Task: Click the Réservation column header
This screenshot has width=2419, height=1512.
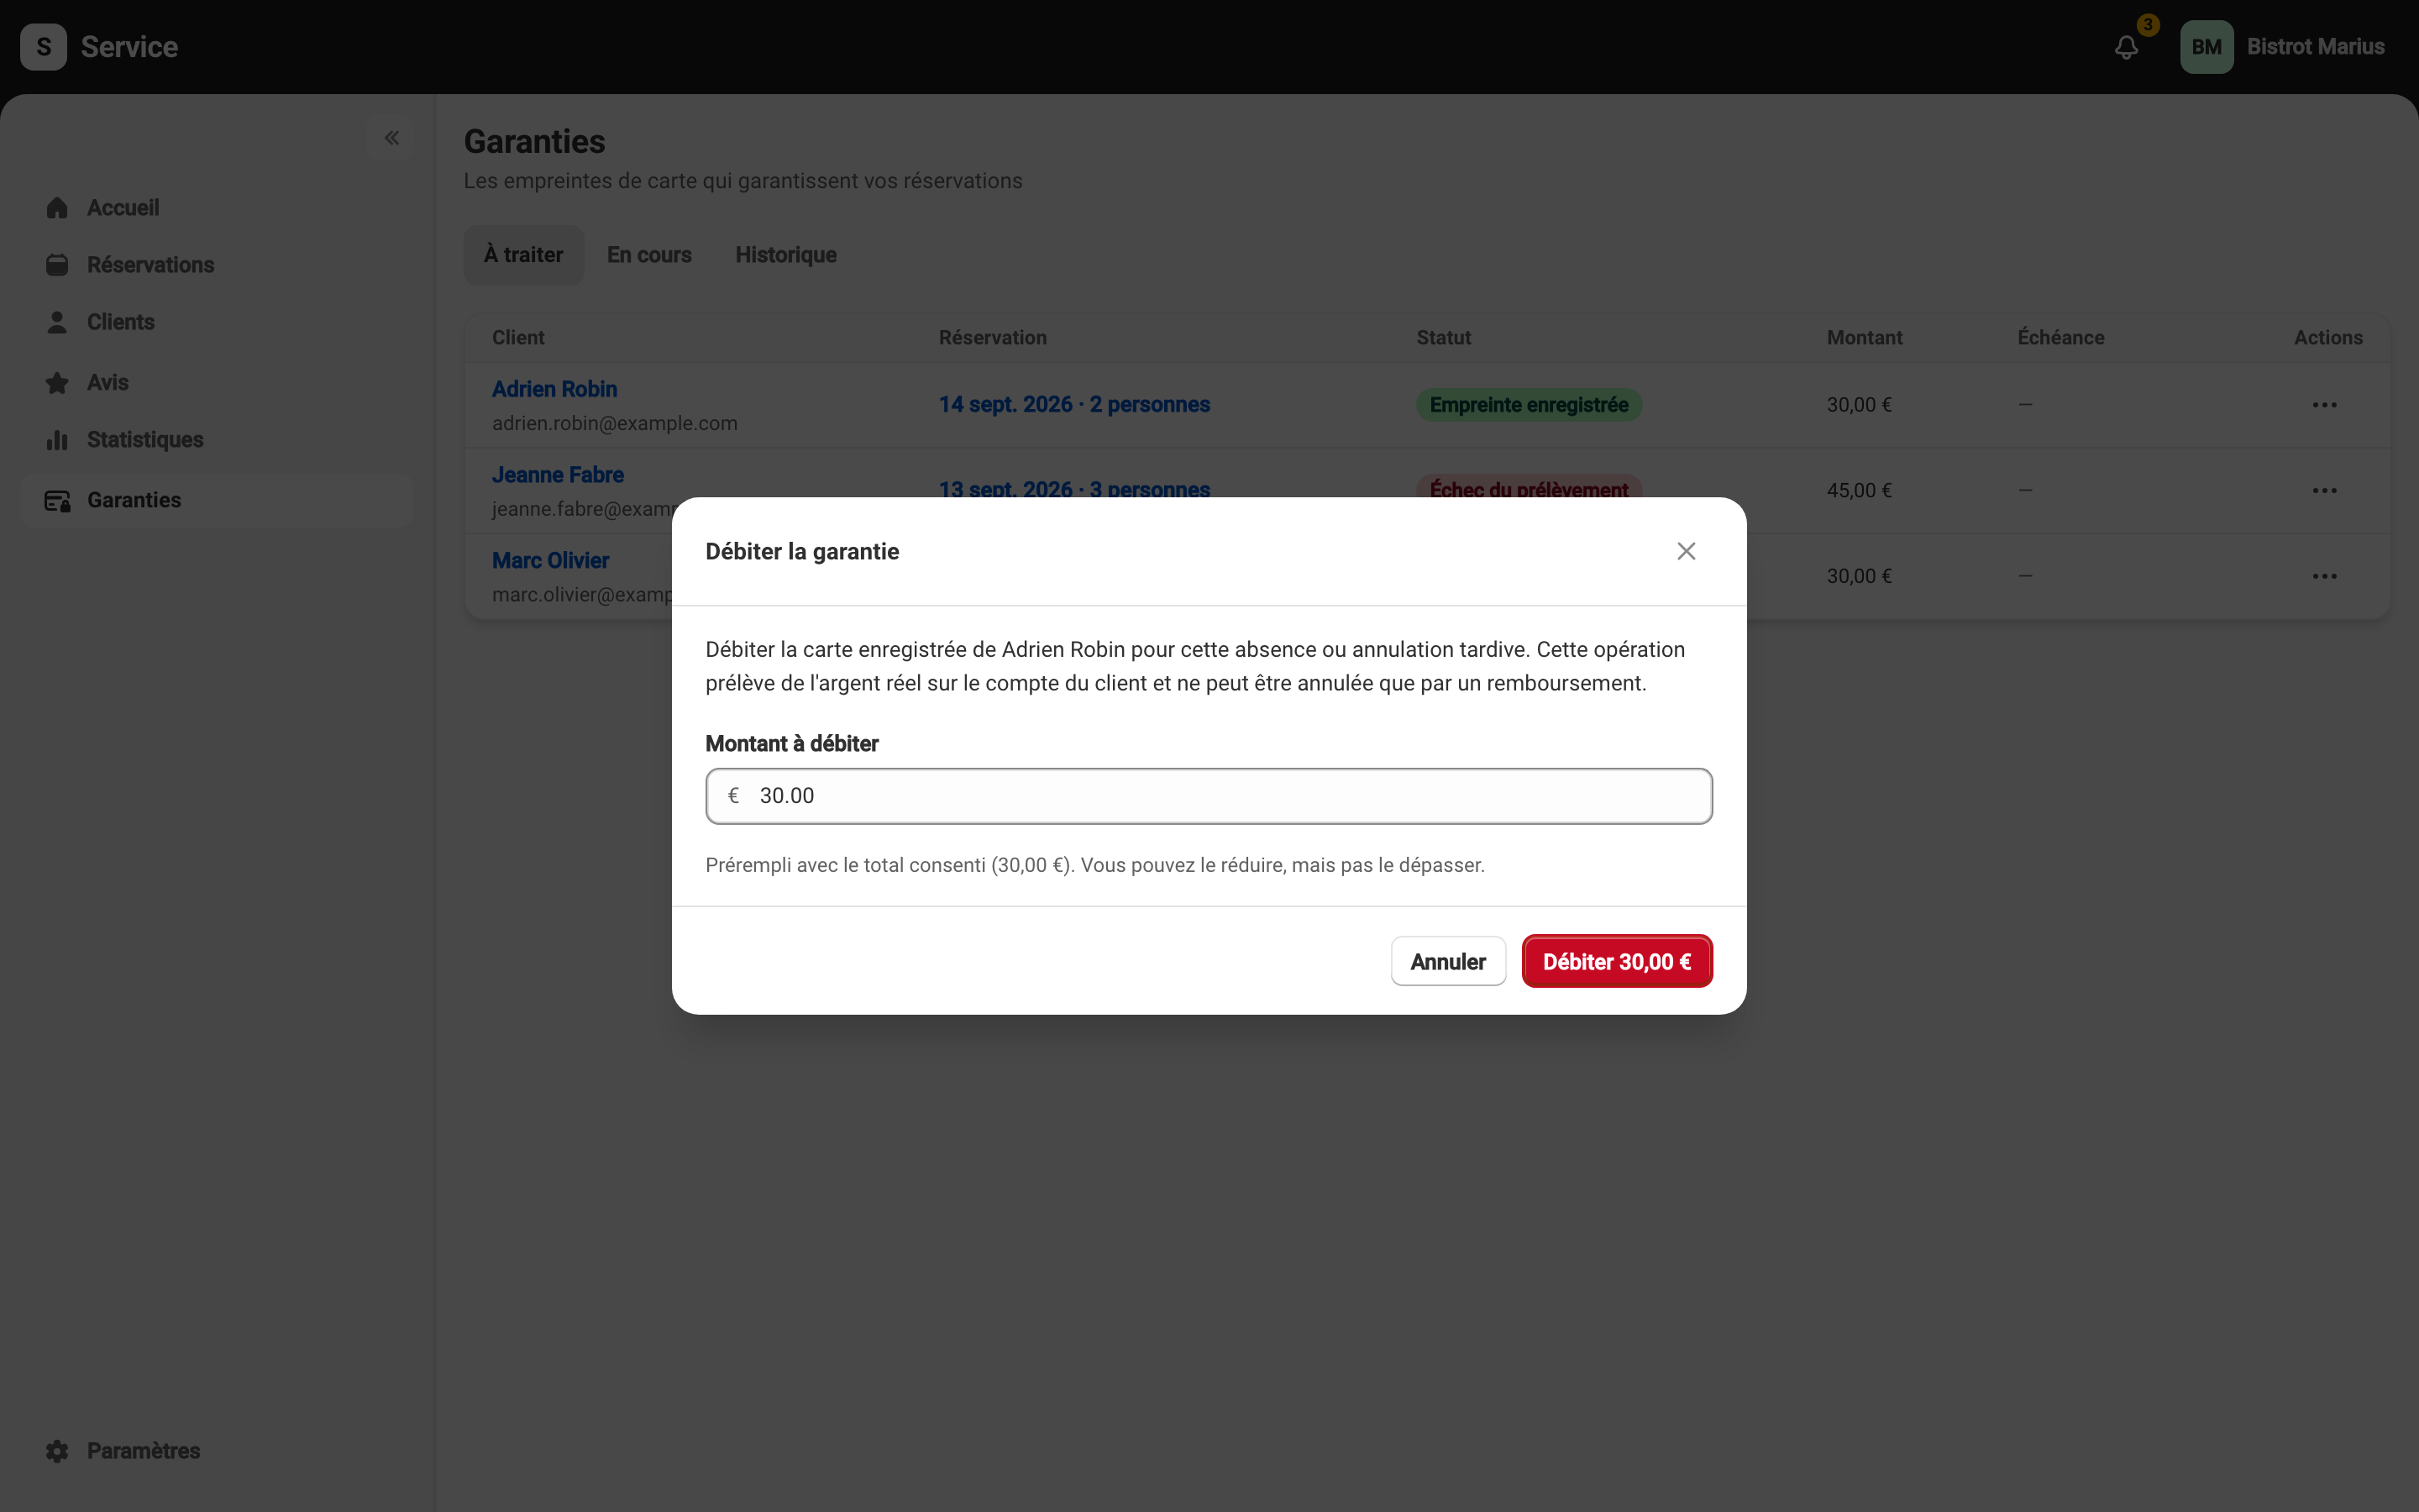Action: 993,338
